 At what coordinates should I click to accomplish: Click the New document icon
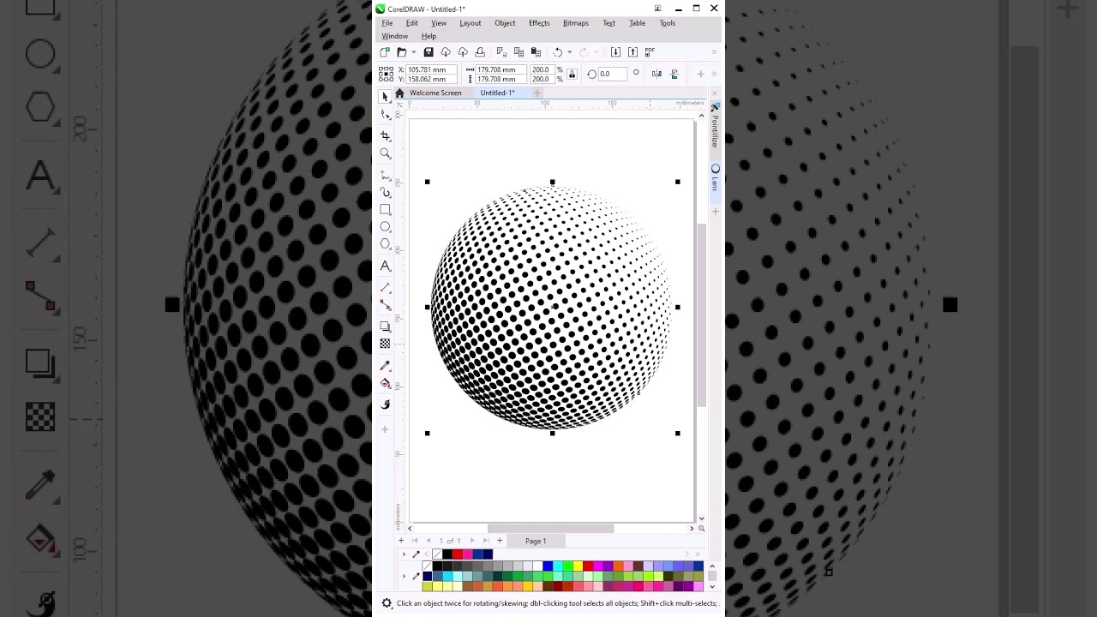(x=385, y=52)
